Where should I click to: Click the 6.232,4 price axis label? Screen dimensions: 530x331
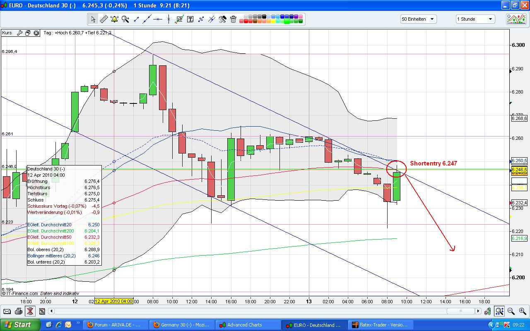click(x=519, y=203)
